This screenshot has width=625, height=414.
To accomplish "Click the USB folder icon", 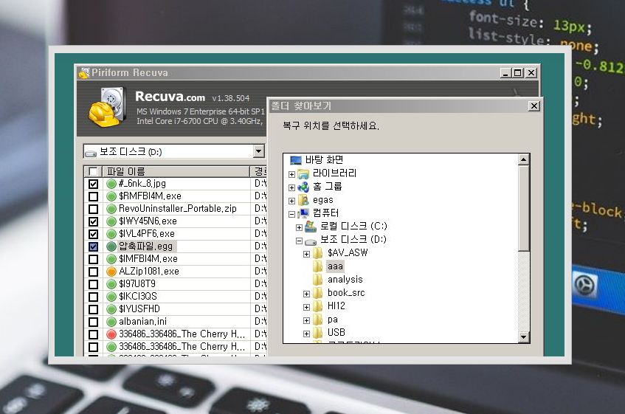I will pos(318,333).
